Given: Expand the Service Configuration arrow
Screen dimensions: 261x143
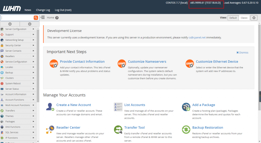Looking at the screenshot, I should coord(33,62).
